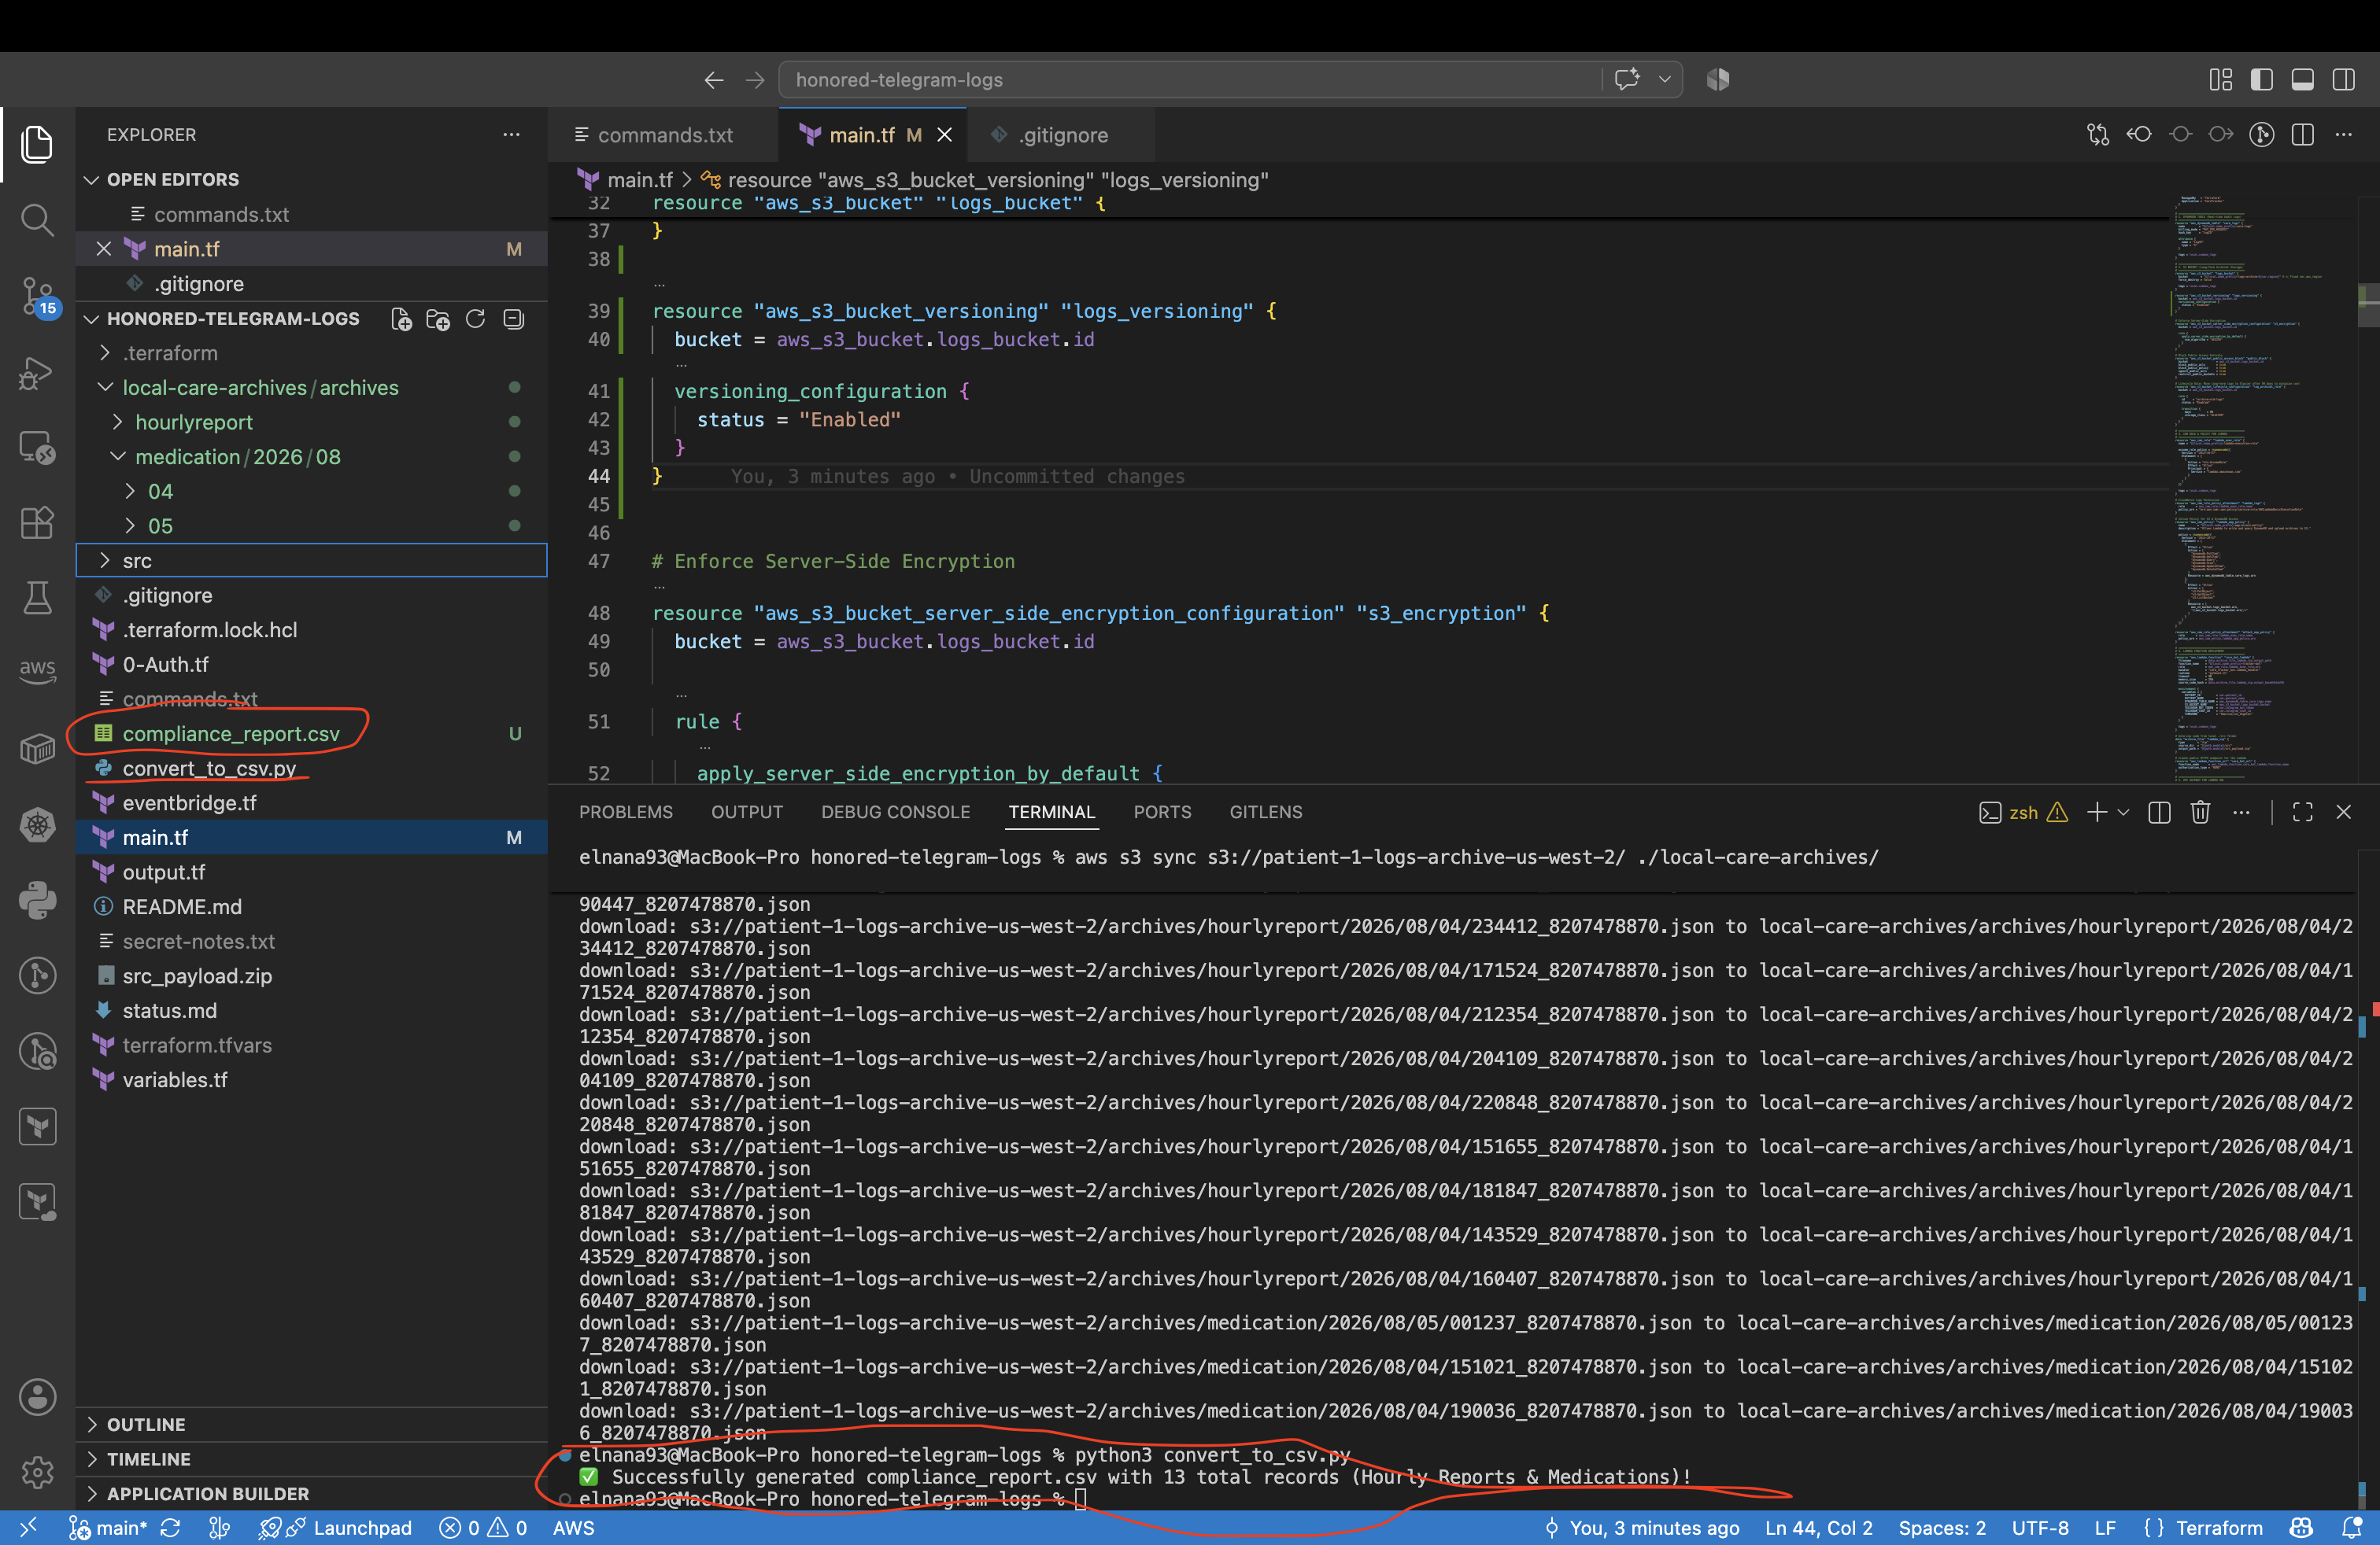Click New File icon in explorer header
This screenshot has height=1545, width=2380.
401,319
